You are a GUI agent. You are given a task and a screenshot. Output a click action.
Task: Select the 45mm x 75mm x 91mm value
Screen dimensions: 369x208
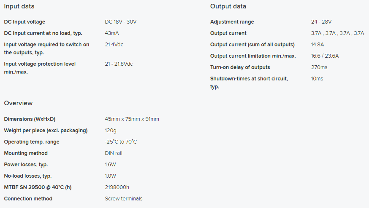(132, 119)
